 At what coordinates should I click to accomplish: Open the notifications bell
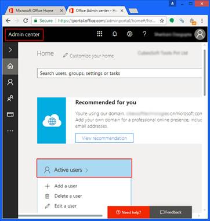[x=115, y=34]
